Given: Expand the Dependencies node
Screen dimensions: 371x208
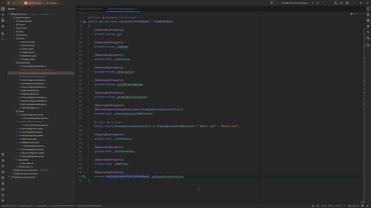Looking at the screenshot, I should pos(14,21).
